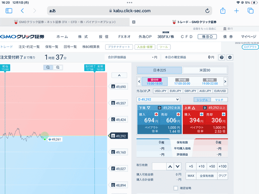259x194 pixels.
Task: Add a new tab with plus icon
Action: point(236,11)
